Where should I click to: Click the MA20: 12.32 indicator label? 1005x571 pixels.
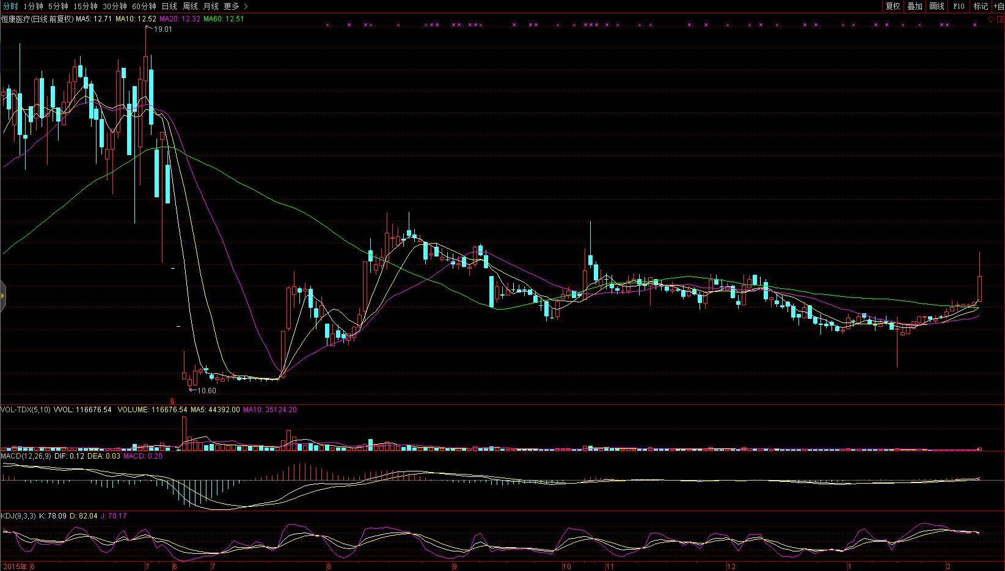click(180, 19)
